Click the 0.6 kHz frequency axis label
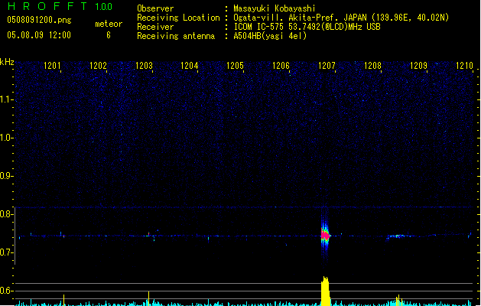The height and width of the screenshot is (306, 481). [8, 291]
